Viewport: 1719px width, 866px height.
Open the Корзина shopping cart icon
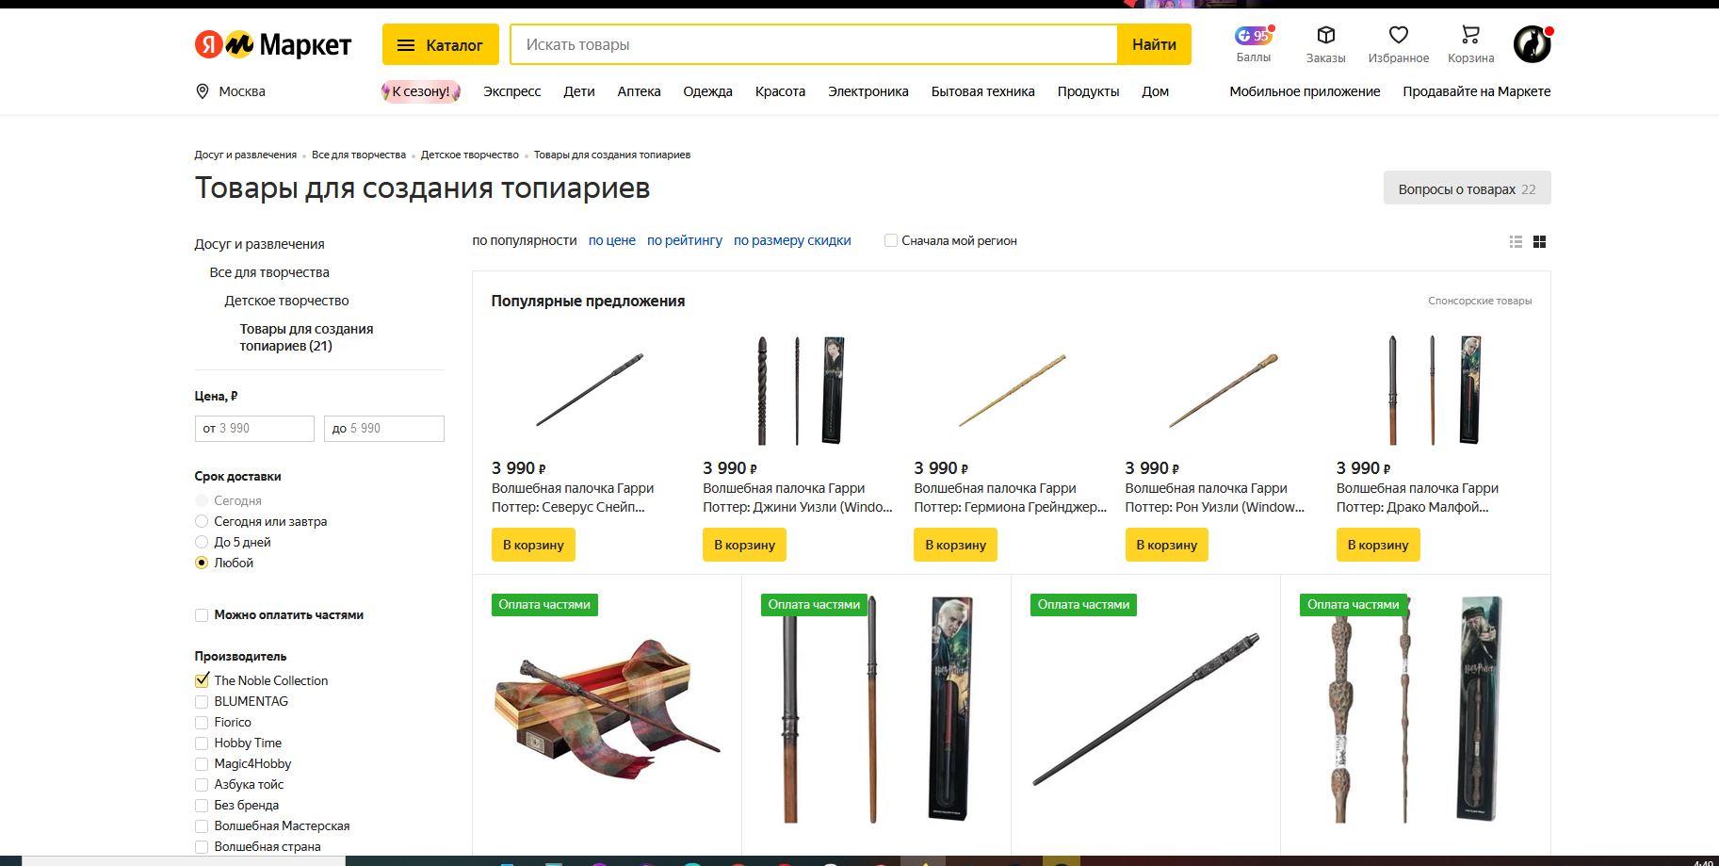pos(1470,36)
